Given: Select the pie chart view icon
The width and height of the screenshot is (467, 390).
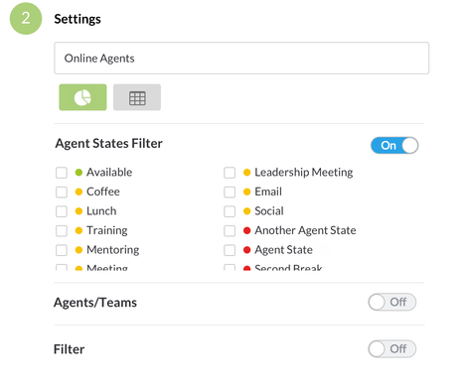Looking at the screenshot, I should [x=82, y=97].
